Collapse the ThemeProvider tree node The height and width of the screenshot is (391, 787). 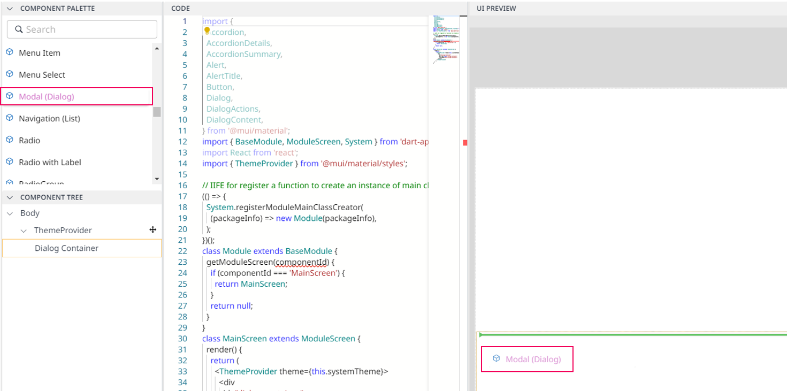[24, 231]
